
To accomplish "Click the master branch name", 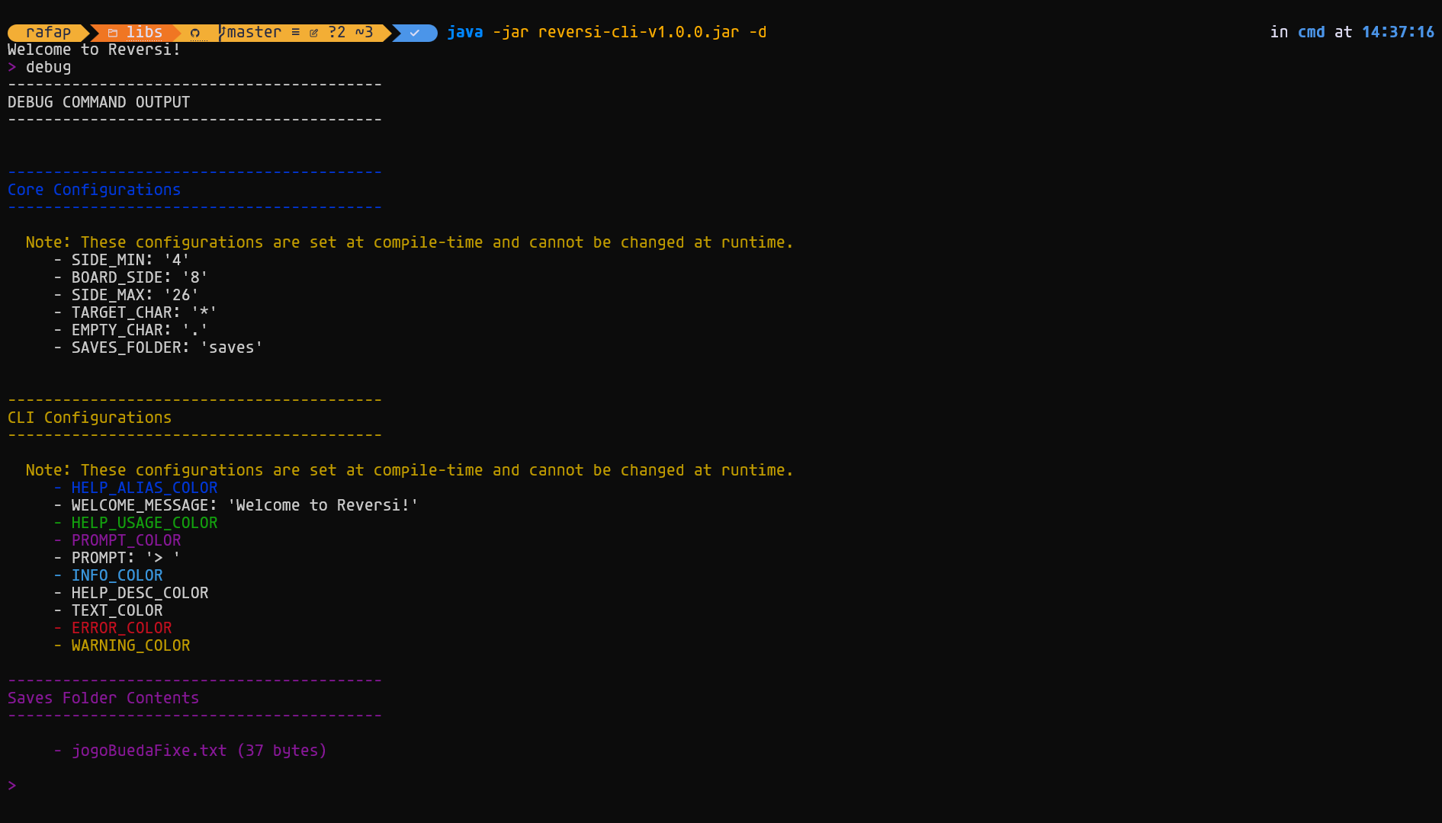I will [255, 32].
